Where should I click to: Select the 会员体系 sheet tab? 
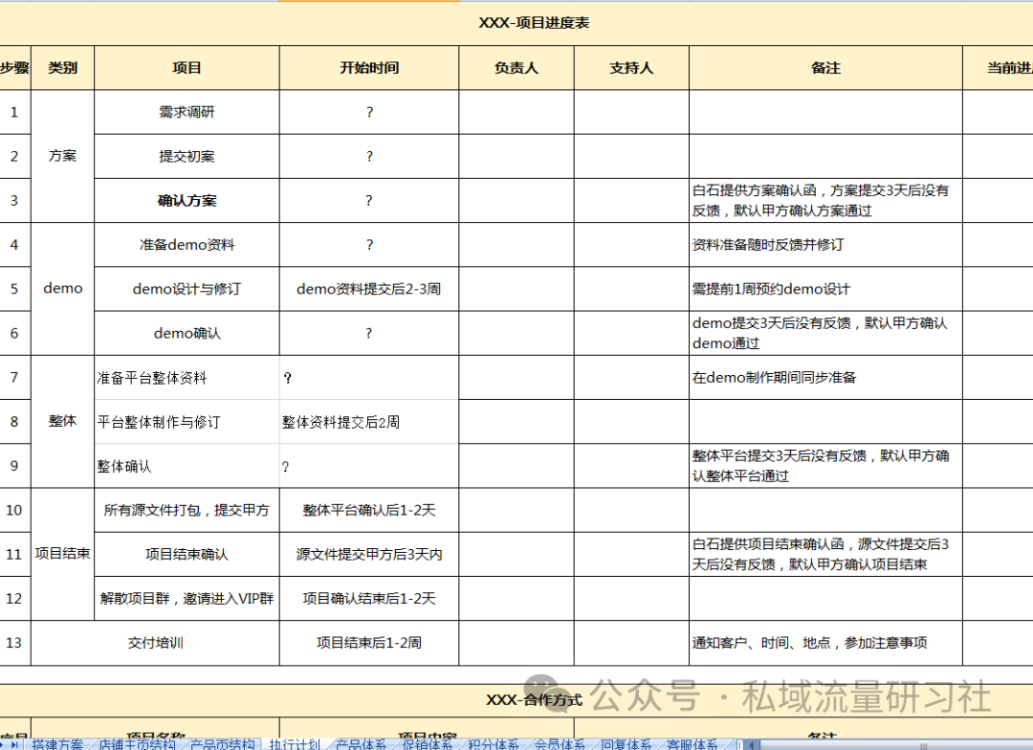click(x=560, y=744)
